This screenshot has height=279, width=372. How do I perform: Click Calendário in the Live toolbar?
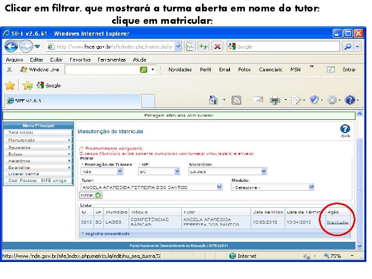tap(271, 70)
